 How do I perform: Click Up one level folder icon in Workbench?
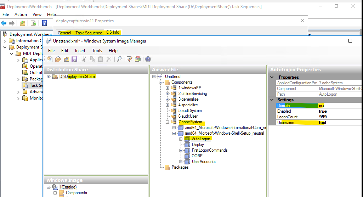22,23
